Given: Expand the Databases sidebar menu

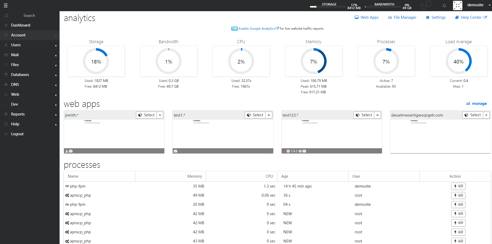Looking at the screenshot, I should click(30, 75).
